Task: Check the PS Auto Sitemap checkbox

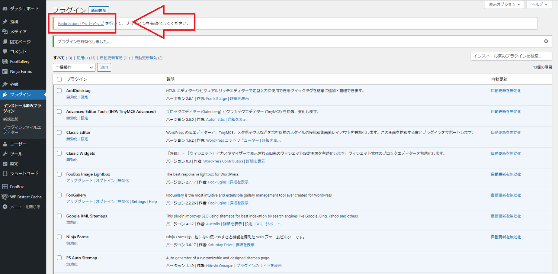Action: (59, 258)
